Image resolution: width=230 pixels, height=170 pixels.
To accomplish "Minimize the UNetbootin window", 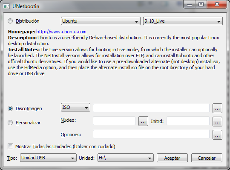I will [190, 5].
